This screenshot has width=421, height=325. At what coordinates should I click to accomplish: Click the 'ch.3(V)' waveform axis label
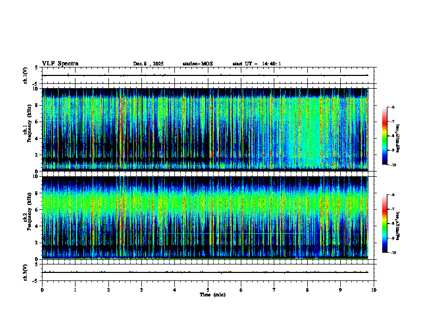pyautogui.click(x=26, y=272)
